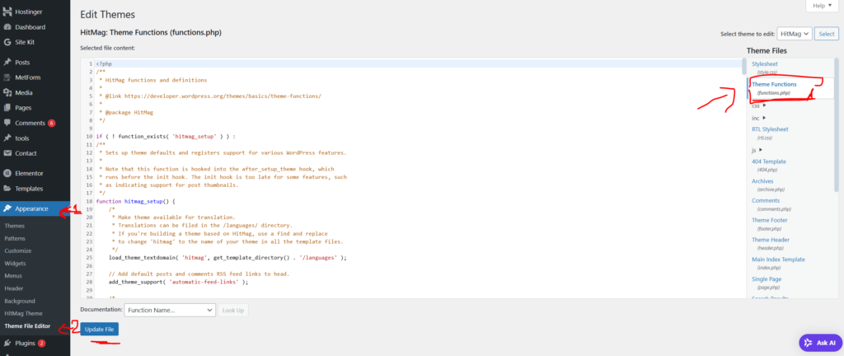This screenshot has height=356, width=844.
Task: Expand the inc folder
Action: coord(758,118)
